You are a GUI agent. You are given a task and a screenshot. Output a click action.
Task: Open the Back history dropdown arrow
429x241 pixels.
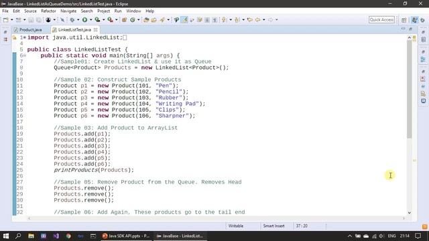[263, 19]
